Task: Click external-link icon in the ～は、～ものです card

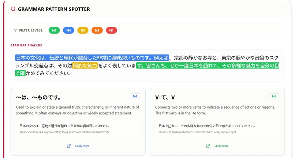Action: [x=69, y=146]
